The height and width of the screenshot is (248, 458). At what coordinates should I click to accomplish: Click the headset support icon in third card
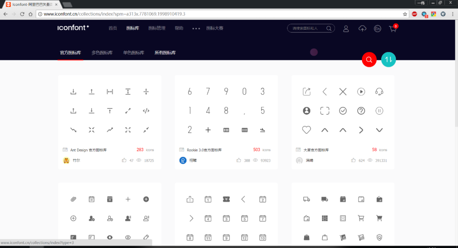[379, 92]
